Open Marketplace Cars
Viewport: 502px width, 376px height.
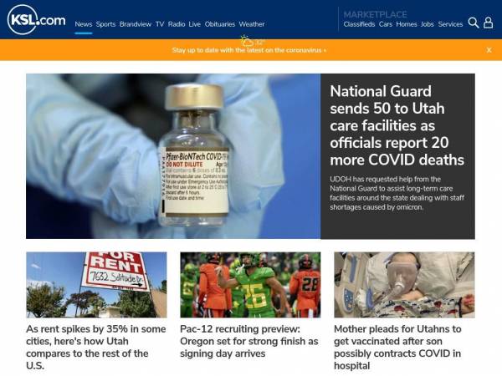coord(386,24)
